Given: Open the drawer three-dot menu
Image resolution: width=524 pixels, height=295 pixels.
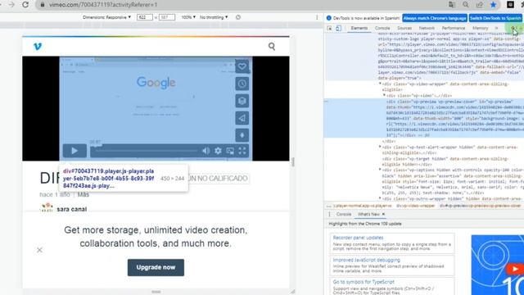Looking at the screenshot, I should point(329,214).
